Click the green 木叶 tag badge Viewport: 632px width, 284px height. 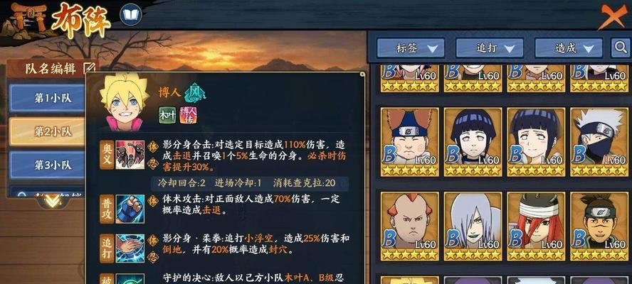click(x=167, y=115)
